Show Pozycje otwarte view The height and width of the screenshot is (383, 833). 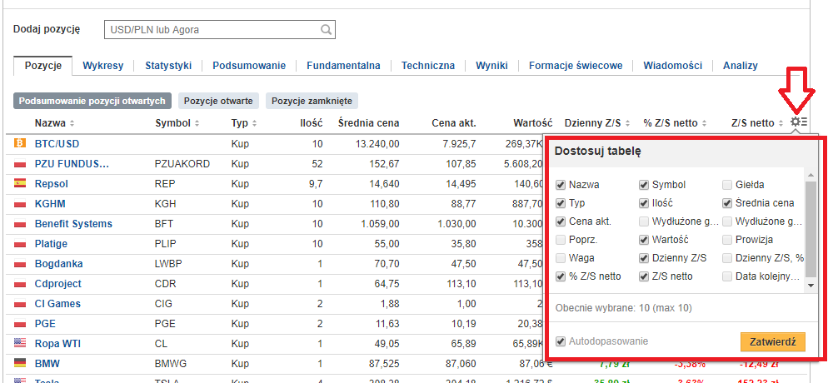coord(218,101)
